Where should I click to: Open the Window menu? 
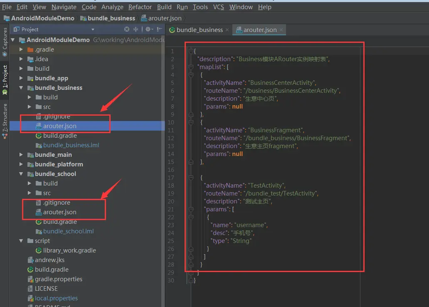click(x=241, y=7)
